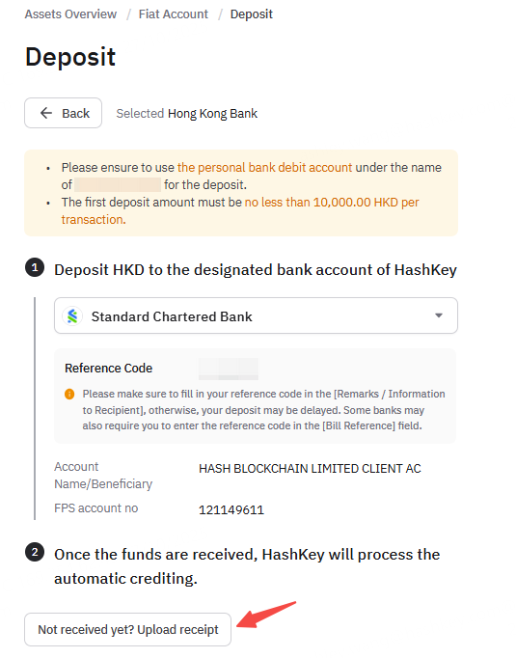Screen dimensions: 516x658
Task: Click the dropdown caret arrow in bank selector
Action: (x=439, y=315)
